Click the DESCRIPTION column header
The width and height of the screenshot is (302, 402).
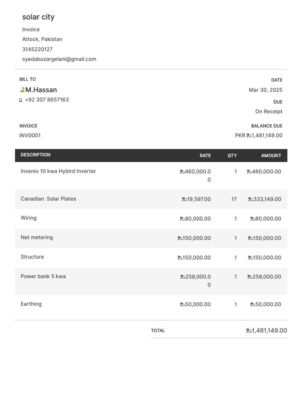tap(35, 155)
